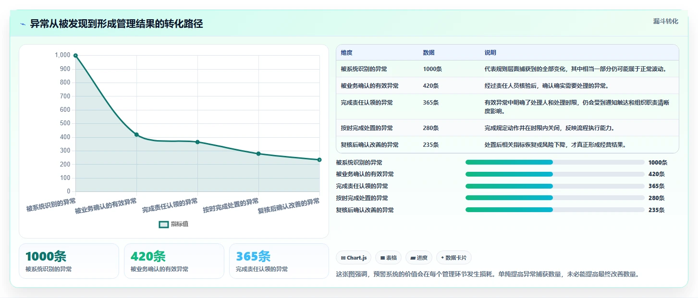Click the 表格 tag
This screenshot has height=298, width=698.
(389, 258)
